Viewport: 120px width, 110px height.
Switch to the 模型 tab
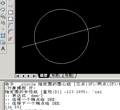point(44,76)
